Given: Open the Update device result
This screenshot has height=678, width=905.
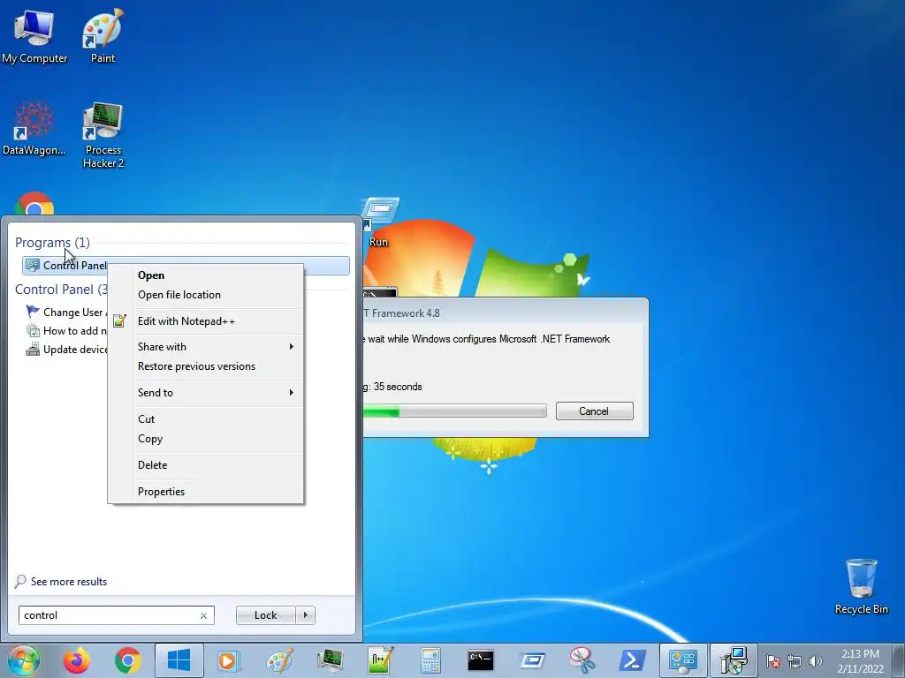Looking at the screenshot, I should click(x=66, y=350).
